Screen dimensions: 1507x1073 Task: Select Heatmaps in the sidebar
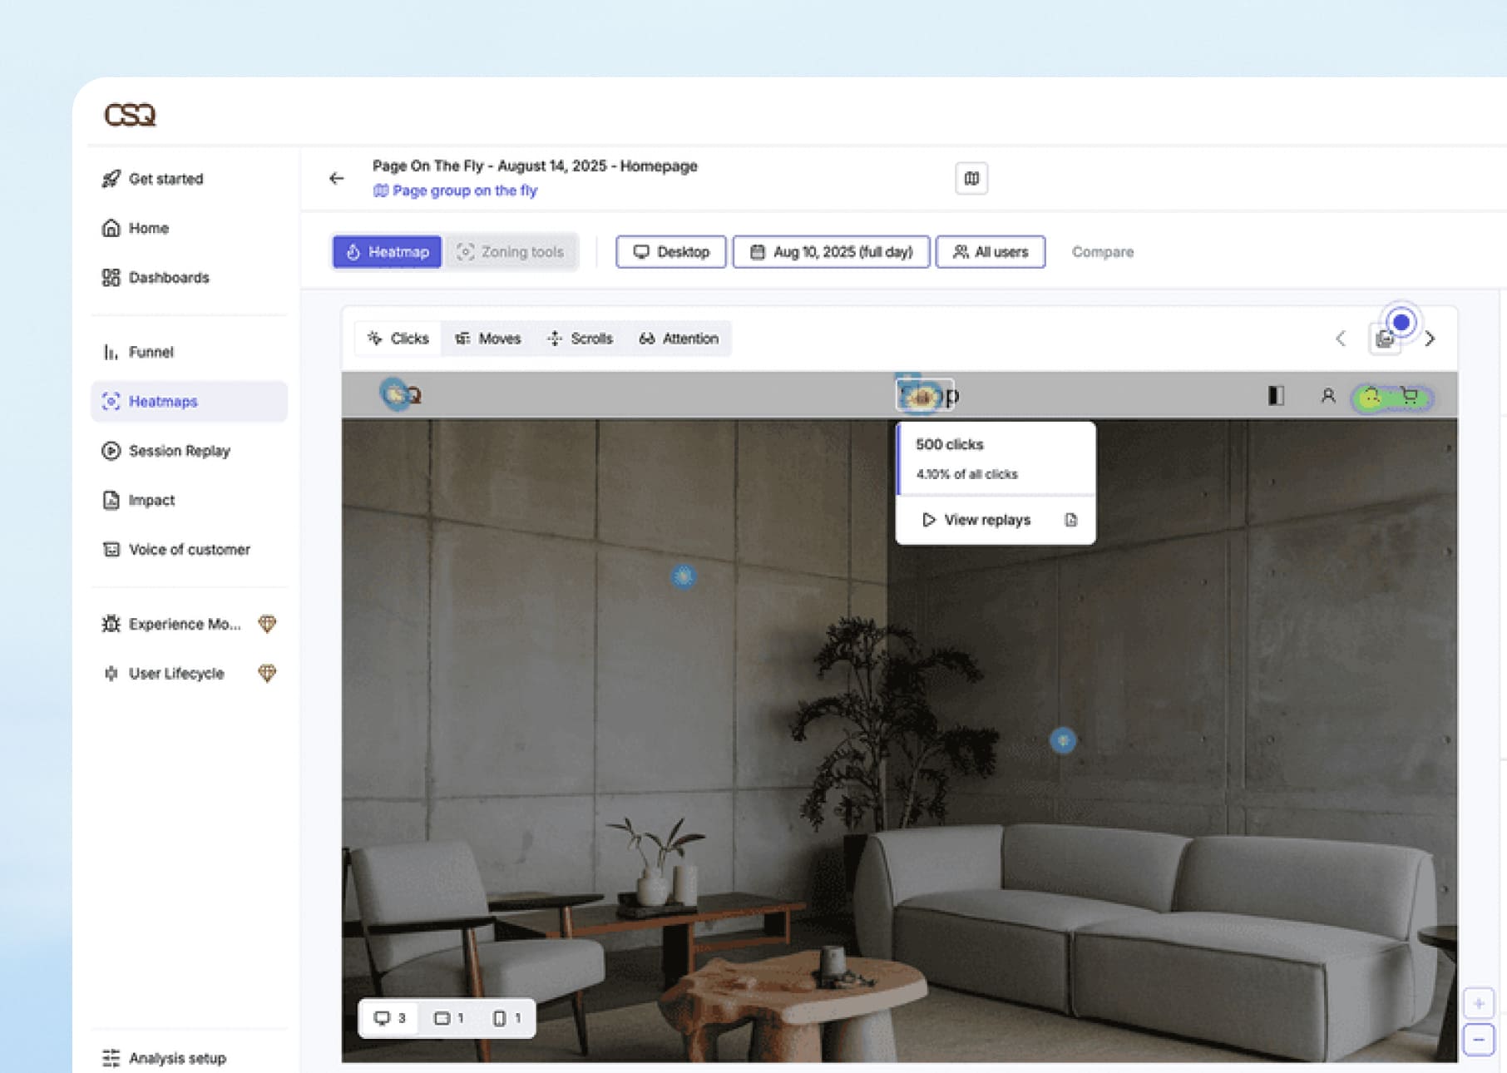189,401
